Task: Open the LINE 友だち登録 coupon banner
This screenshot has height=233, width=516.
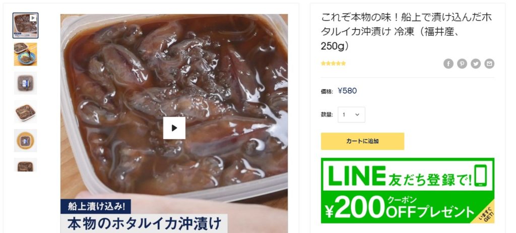Action: point(407,191)
